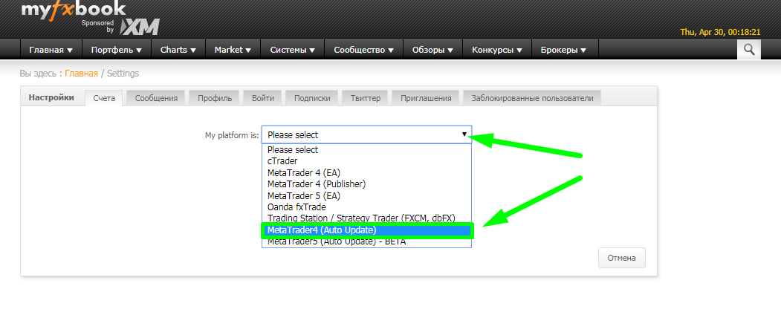Select MetaTrader5 (Auto Update) - BETA option

click(x=366, y=242)
